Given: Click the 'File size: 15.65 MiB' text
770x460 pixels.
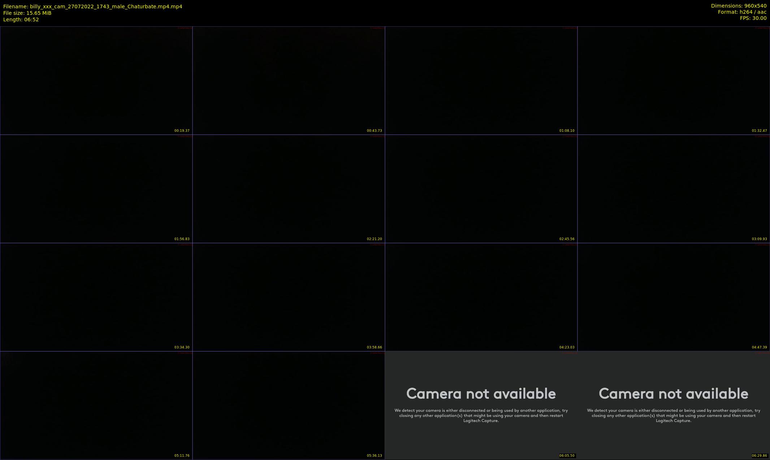Looking at the screenshot, I should tap(27, 13).
